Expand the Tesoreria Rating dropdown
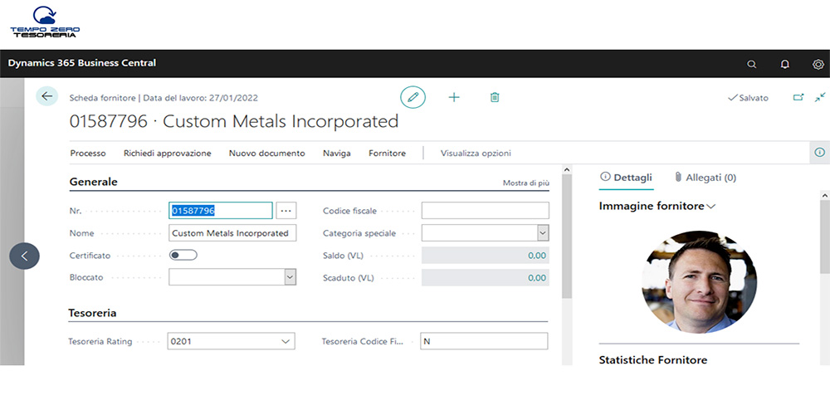 pyautogui.click(x=286, y=341)
